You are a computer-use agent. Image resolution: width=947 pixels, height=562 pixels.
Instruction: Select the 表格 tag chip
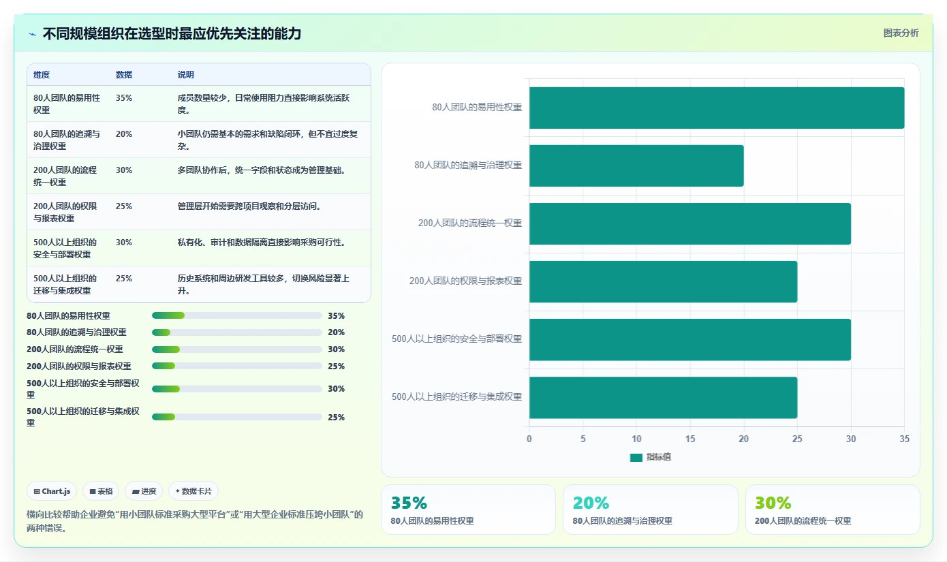pos(101,491)
